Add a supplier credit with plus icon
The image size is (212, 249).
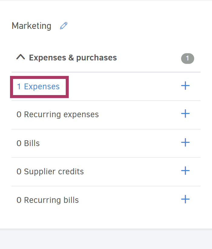click(185, 171)
